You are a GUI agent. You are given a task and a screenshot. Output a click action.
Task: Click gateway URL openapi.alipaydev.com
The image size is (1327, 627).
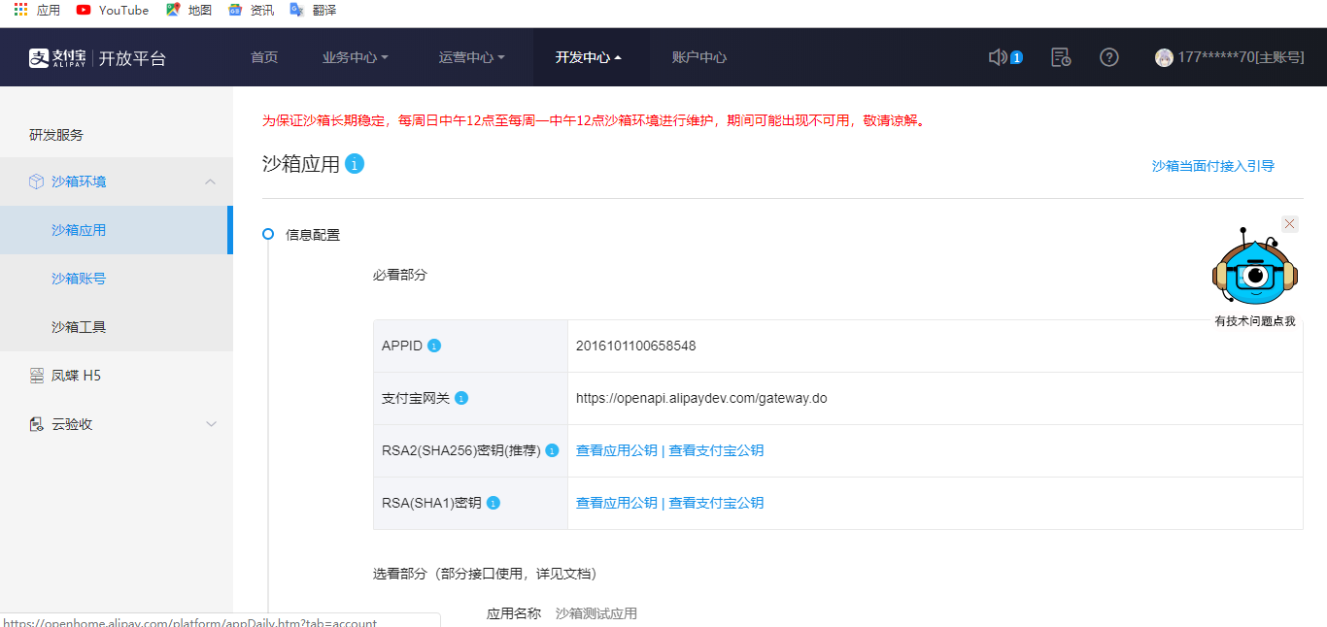701,398
